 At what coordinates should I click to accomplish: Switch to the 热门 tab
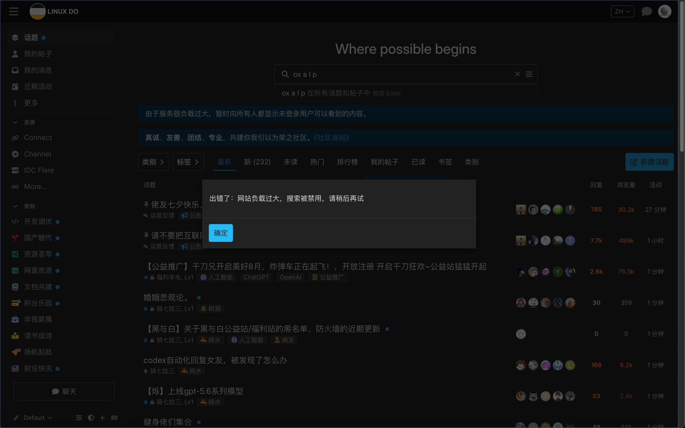click(x=317, y=162)
